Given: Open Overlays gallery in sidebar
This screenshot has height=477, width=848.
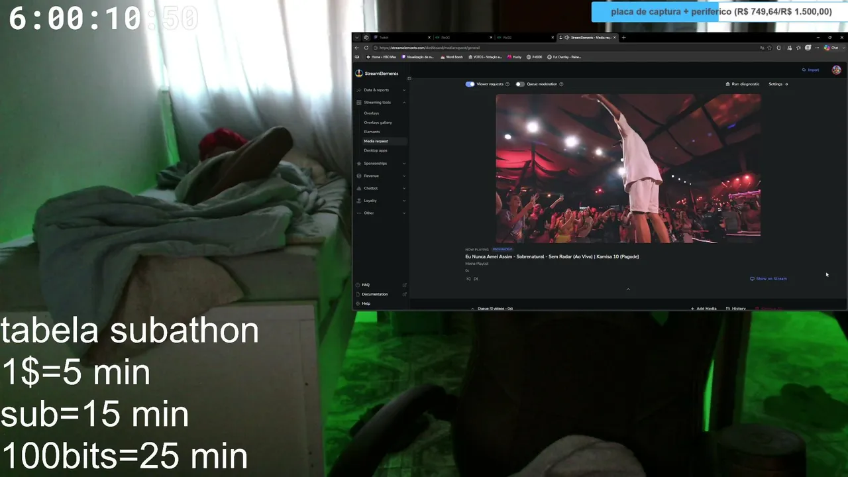Looking at the screenshot, I should [378, 123].
